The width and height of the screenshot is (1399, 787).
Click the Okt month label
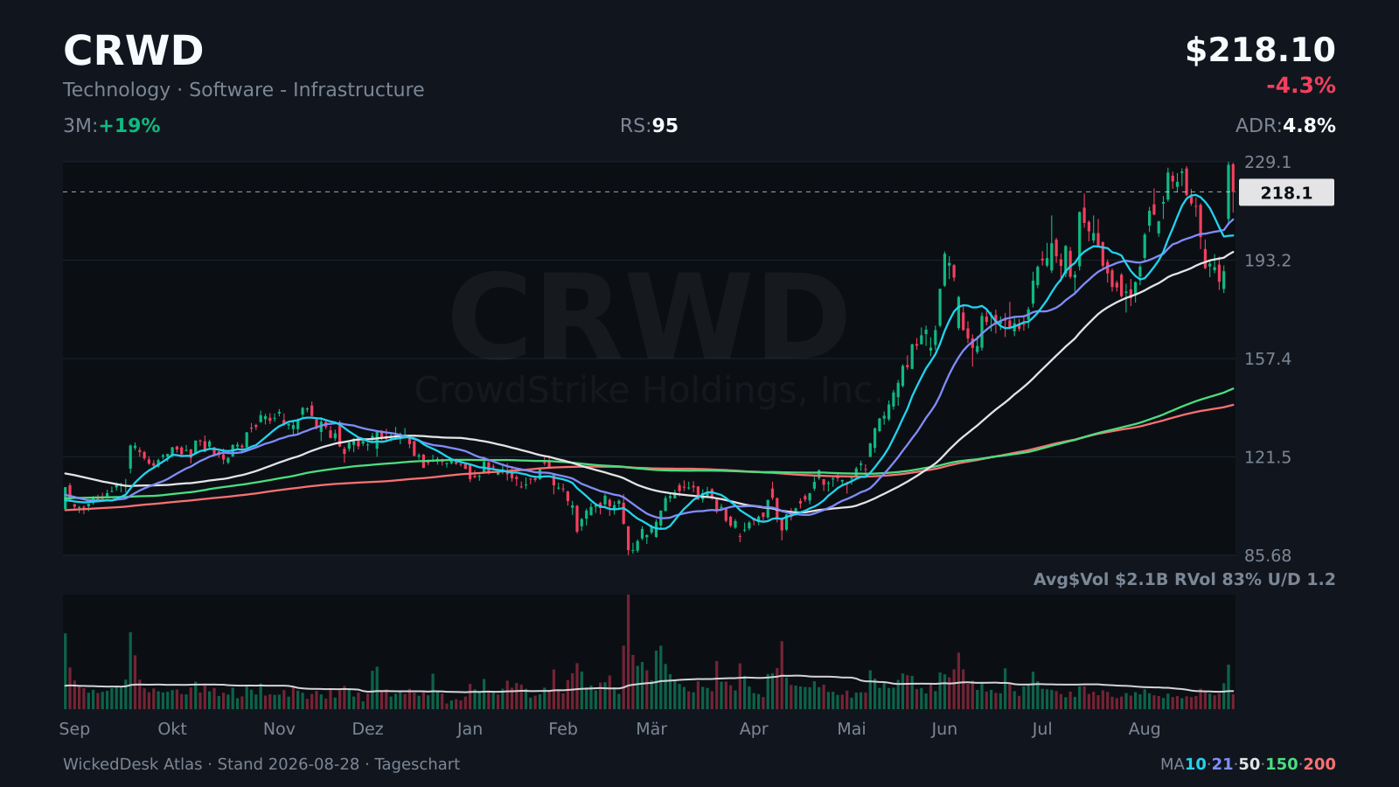172,729
